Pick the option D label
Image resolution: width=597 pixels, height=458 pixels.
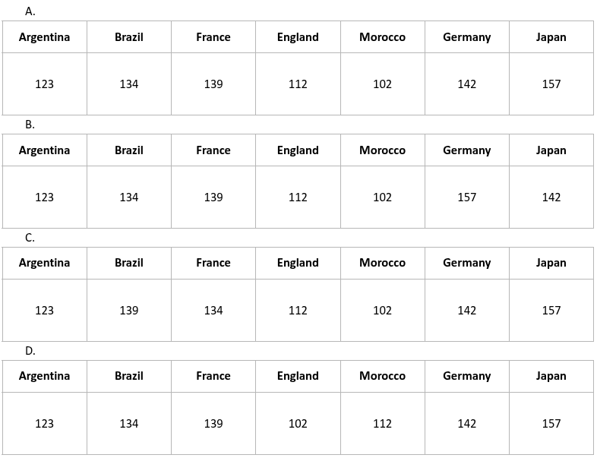(x=30, y=351)
